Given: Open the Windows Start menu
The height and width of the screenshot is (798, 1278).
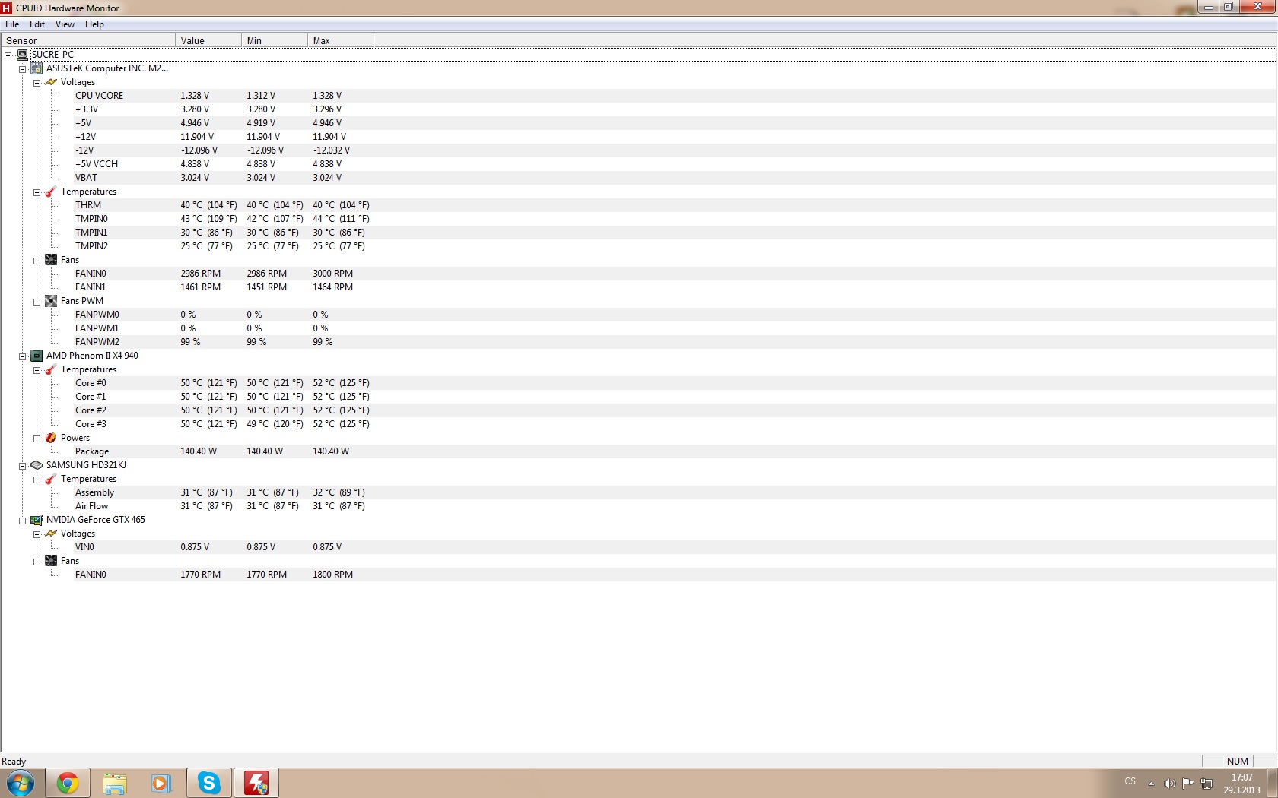Looking at the screenshot, I should (21, 783).
